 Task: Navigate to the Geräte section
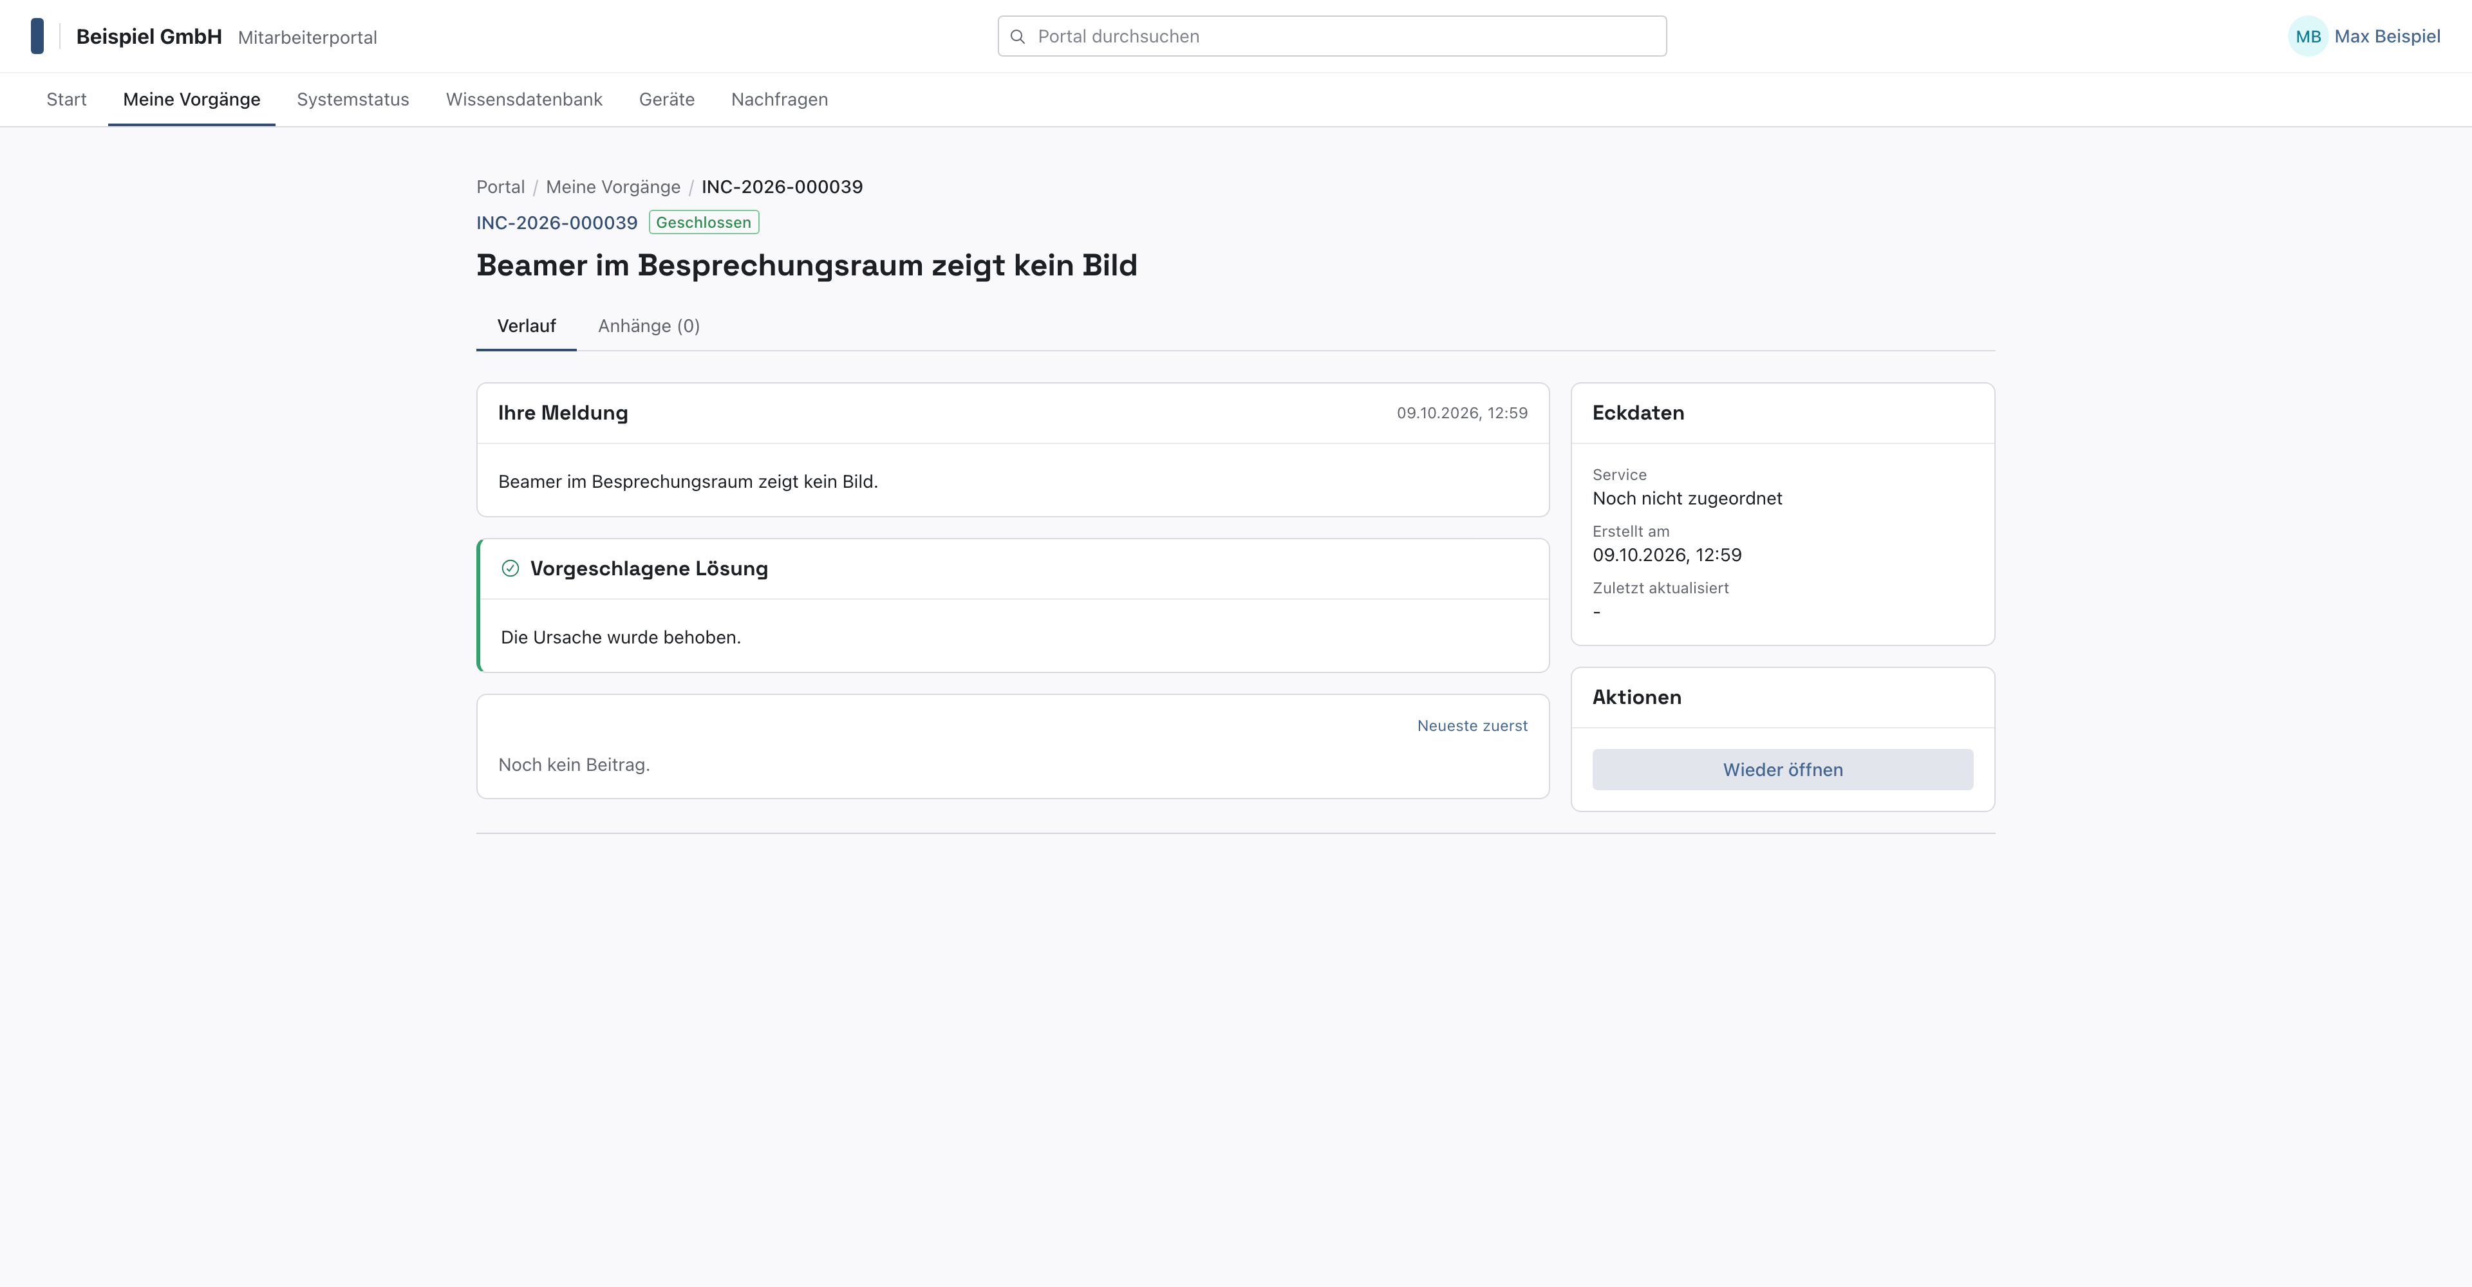[667, 100]
